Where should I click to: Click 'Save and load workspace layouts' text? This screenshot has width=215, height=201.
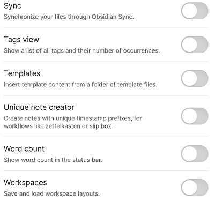51,193
